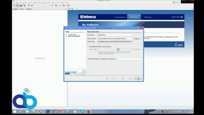Close the New Java Application dialog
Screen dimensions: 204x115
point(142,27)
